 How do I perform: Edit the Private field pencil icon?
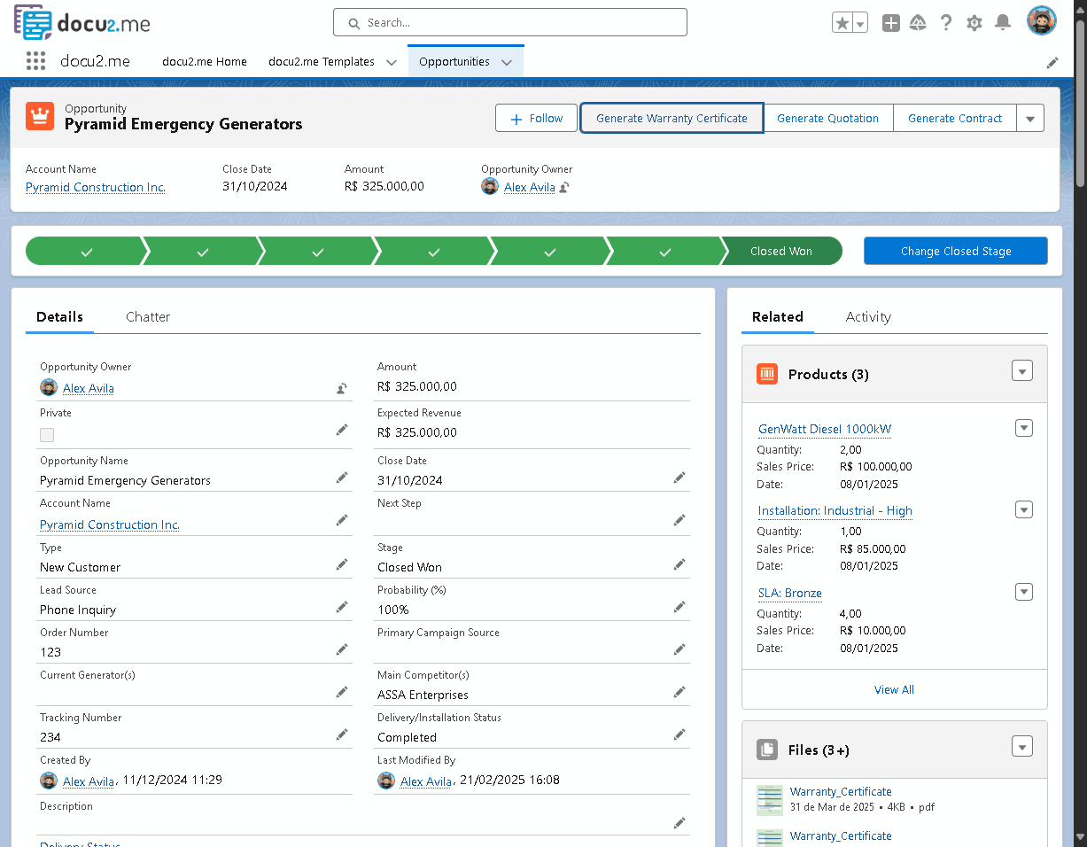click(x=342, y=430)
